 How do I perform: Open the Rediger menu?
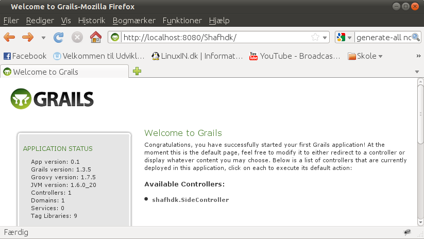point(40,21)
